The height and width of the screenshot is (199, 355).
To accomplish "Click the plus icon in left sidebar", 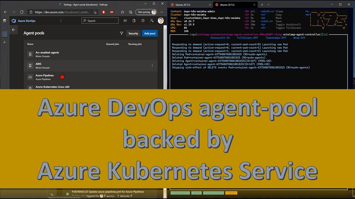I will tap(4, 42).
